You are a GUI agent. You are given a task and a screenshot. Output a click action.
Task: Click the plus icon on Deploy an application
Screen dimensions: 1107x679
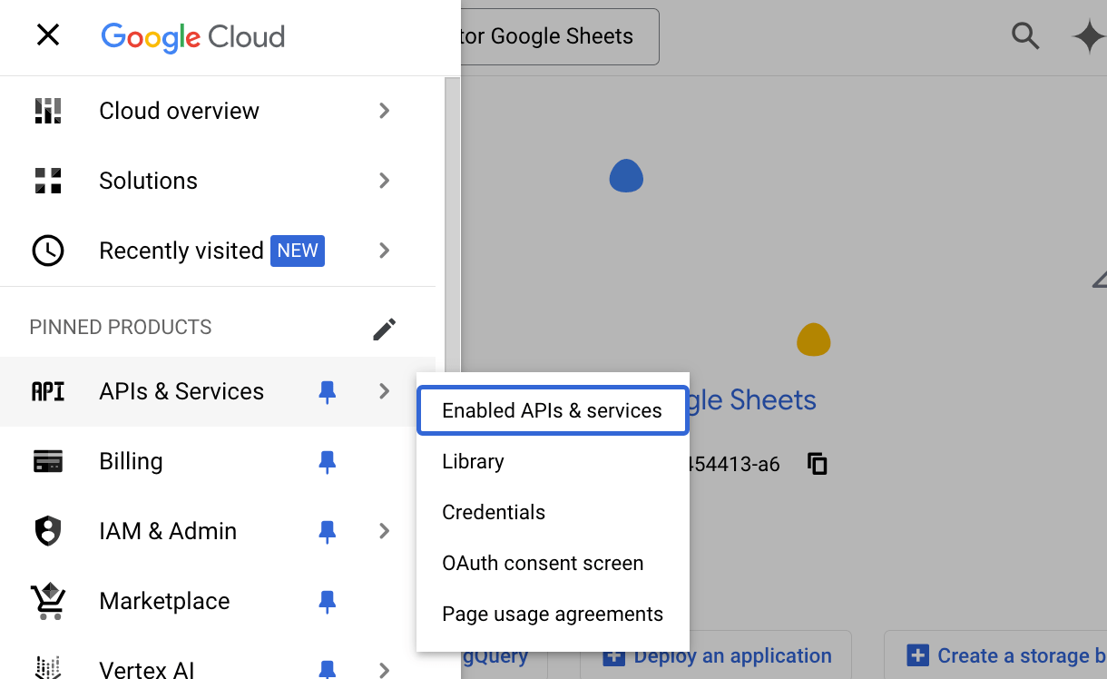(614, 655)
